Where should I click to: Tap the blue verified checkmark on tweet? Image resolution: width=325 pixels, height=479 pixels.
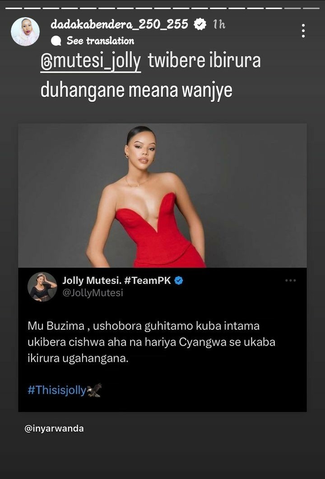coord(179,280)
